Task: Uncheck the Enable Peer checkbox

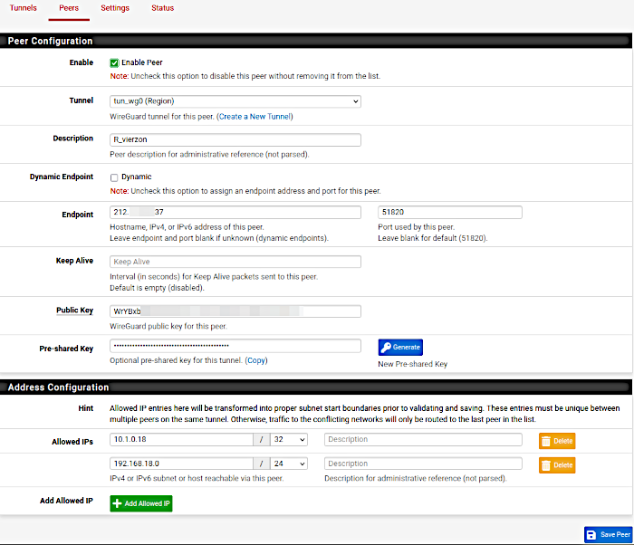Action: tap(114, 62)
